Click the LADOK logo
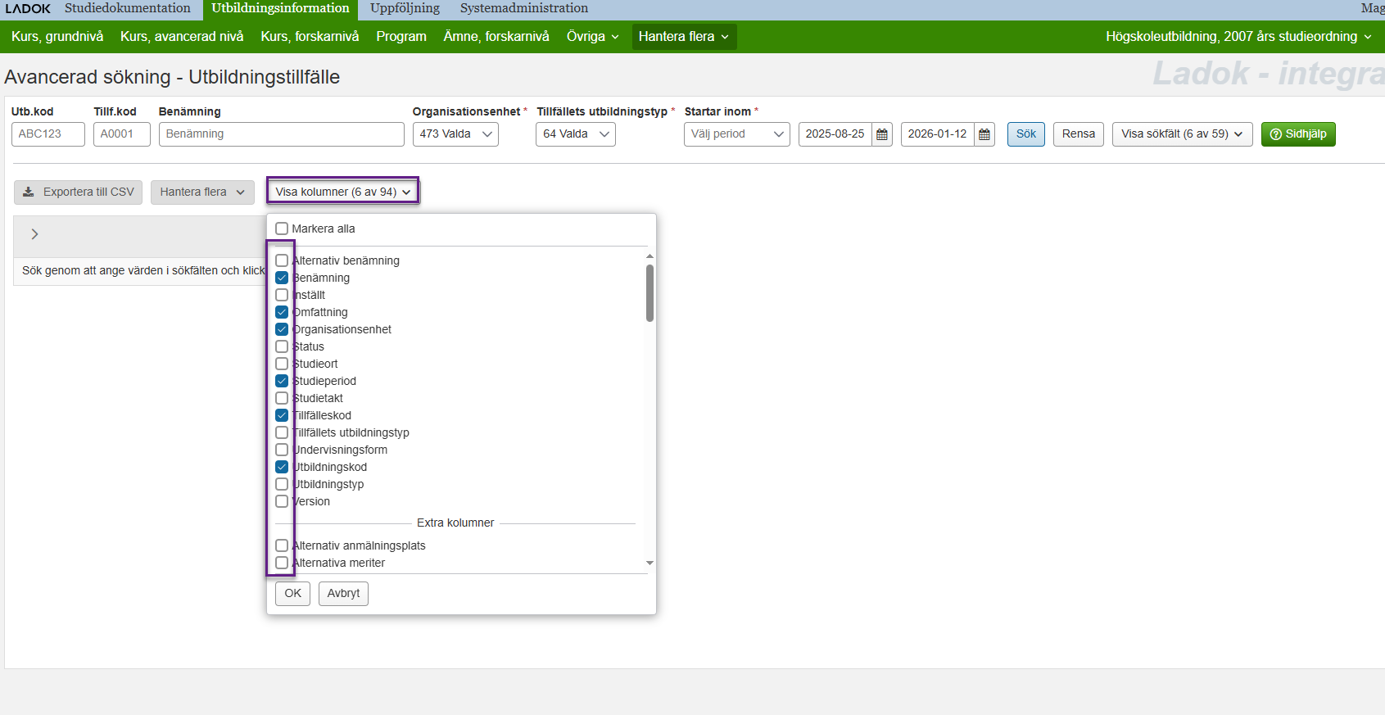Viewport: 1385px width, 715px height. pos(28,8)
